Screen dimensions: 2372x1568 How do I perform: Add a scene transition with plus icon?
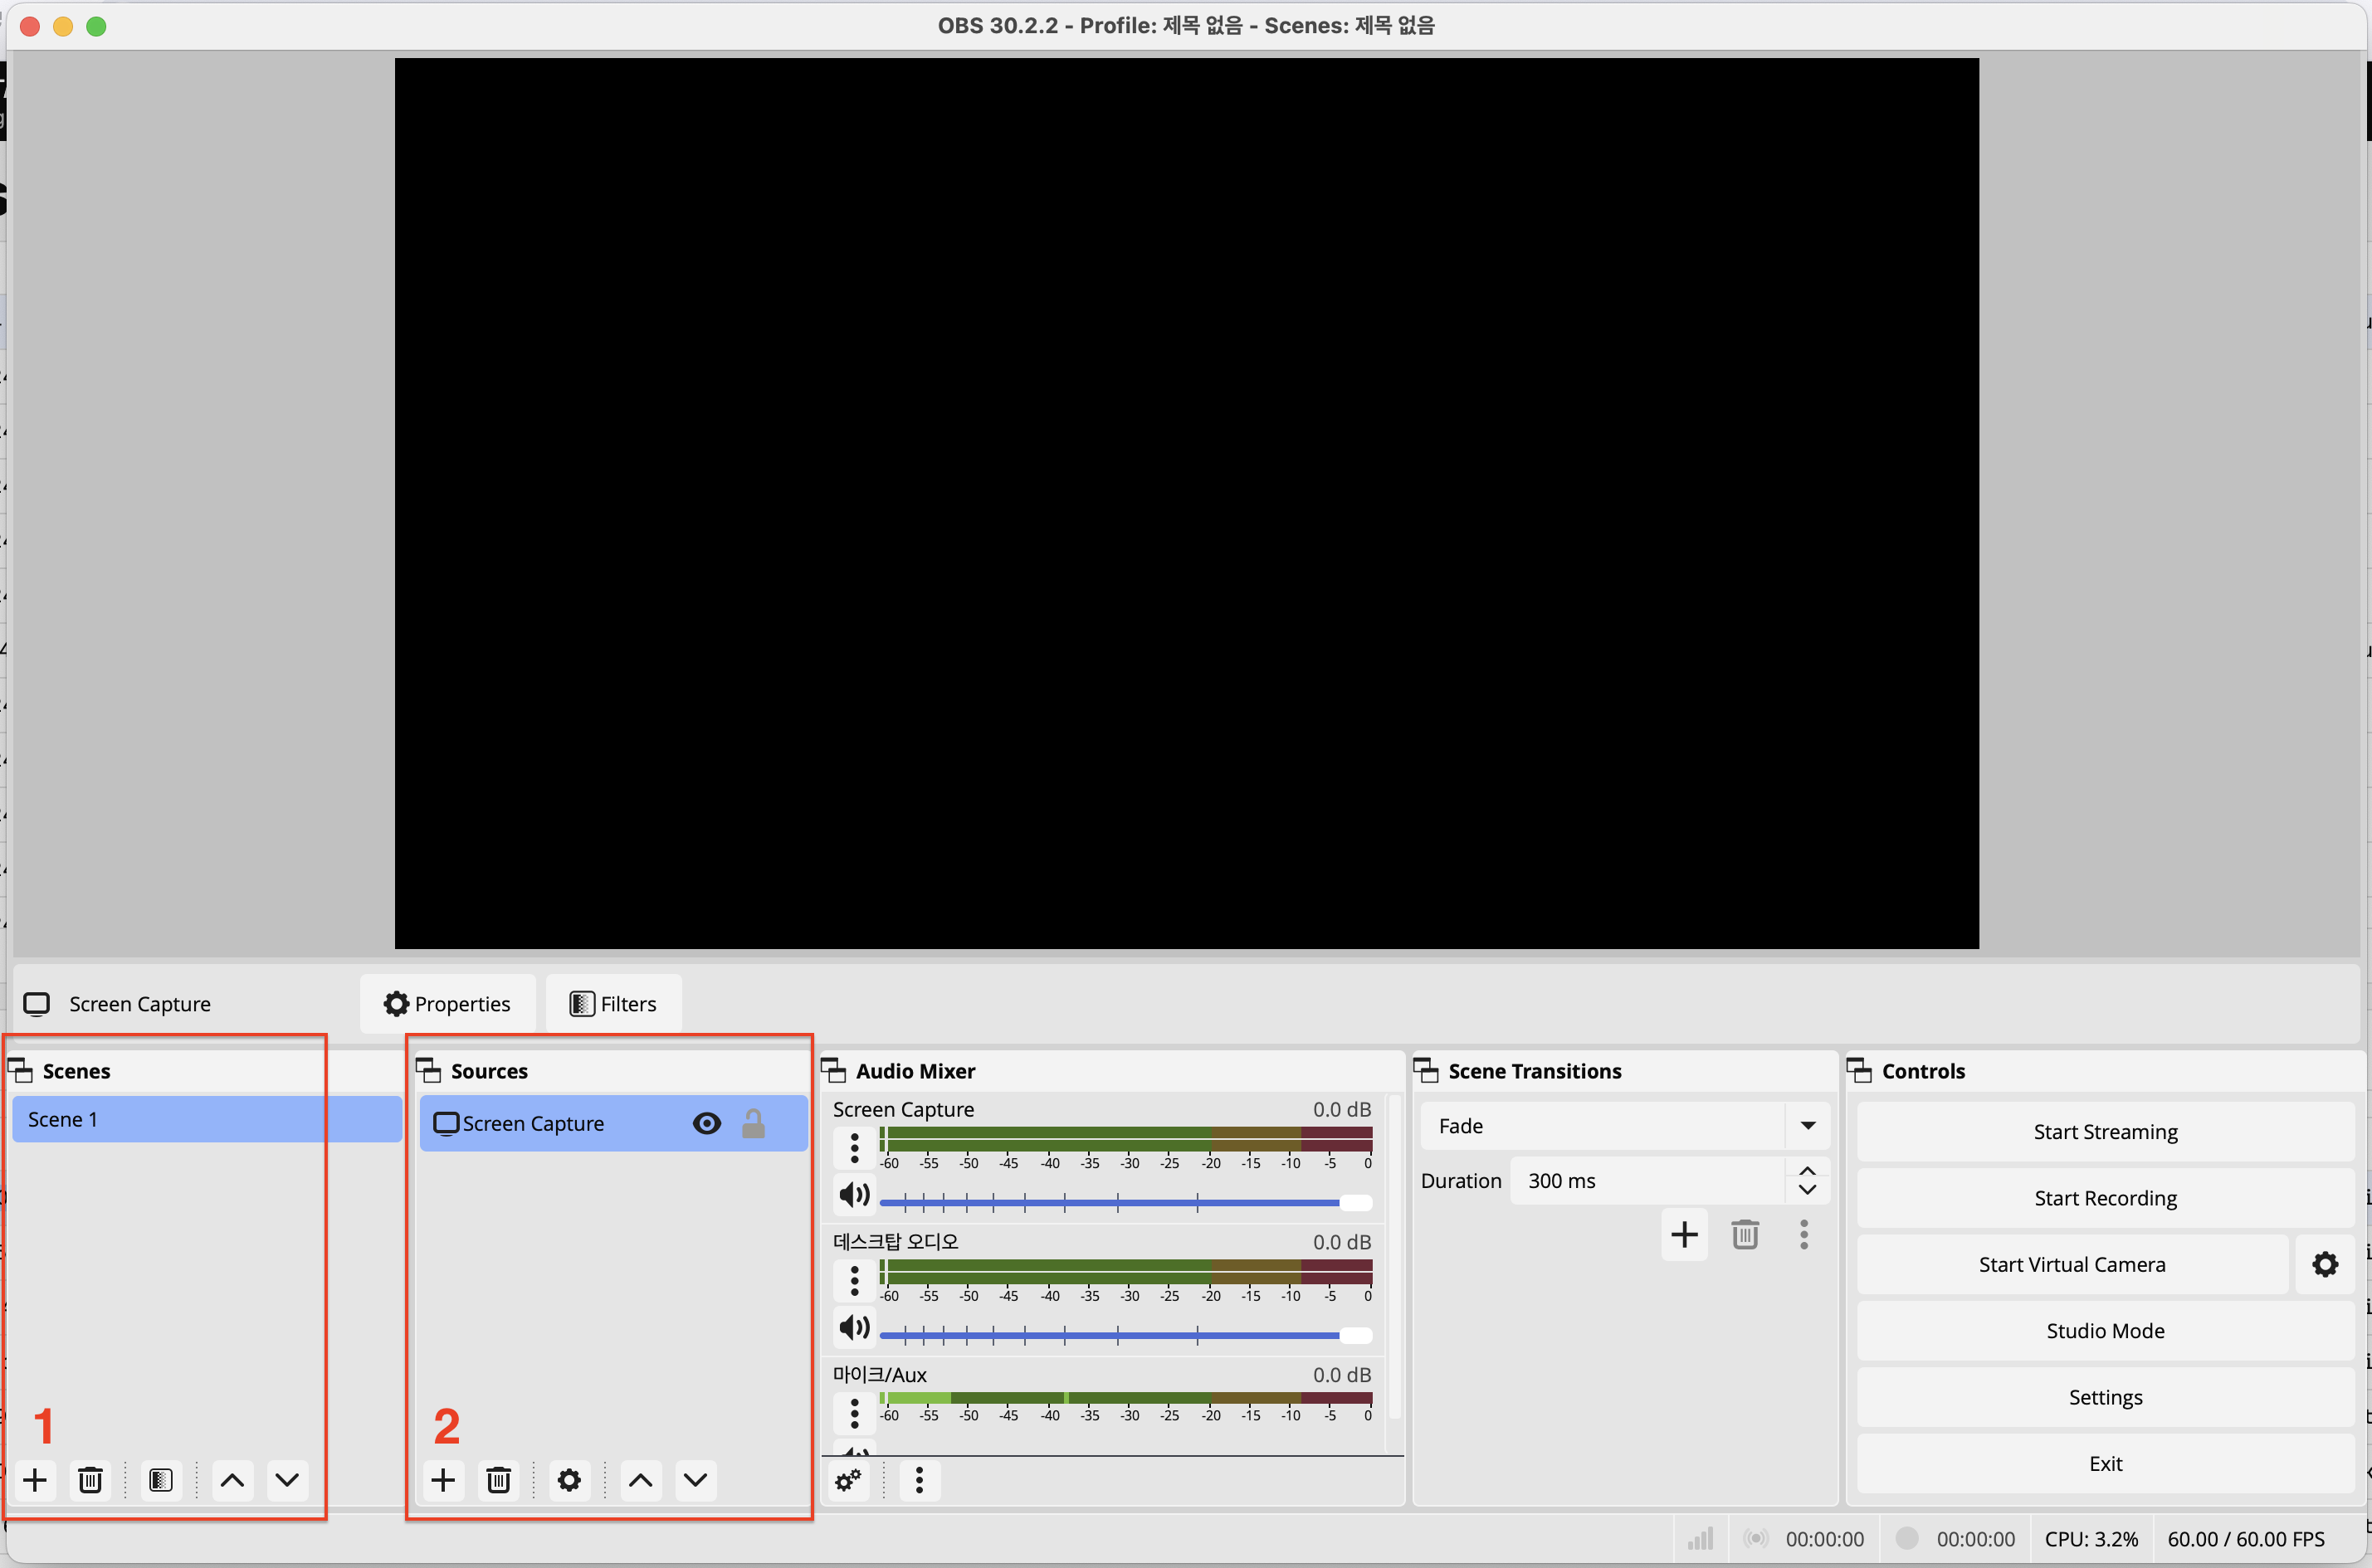pos(1685,1234)
